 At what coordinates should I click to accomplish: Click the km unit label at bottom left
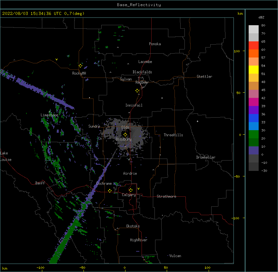[5, 268]
